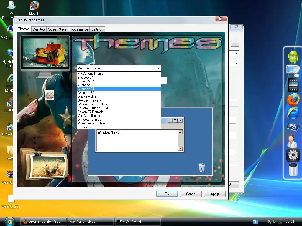302x226 pixels.
Task: Select the highlighted AndroidXP4 theme
Action: [119, 89]
